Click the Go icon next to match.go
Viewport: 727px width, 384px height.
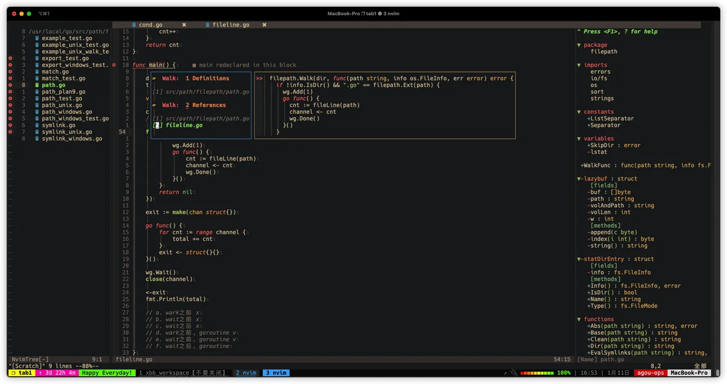pos(37,71)
